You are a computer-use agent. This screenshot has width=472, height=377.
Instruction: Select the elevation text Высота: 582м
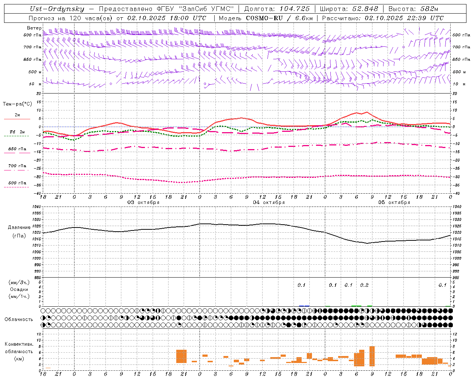tap(413, 9)
